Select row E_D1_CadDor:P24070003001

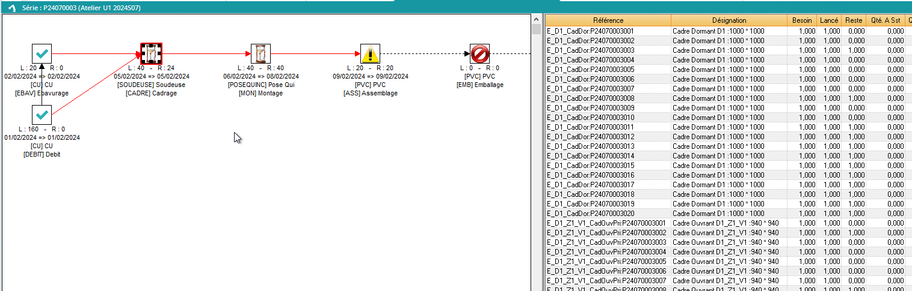(x=608, y=31)
